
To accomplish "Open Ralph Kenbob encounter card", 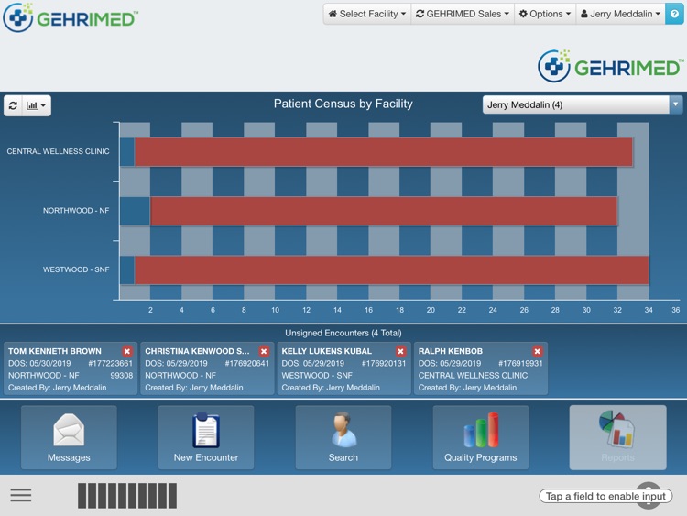I will (x=480, y=368).
